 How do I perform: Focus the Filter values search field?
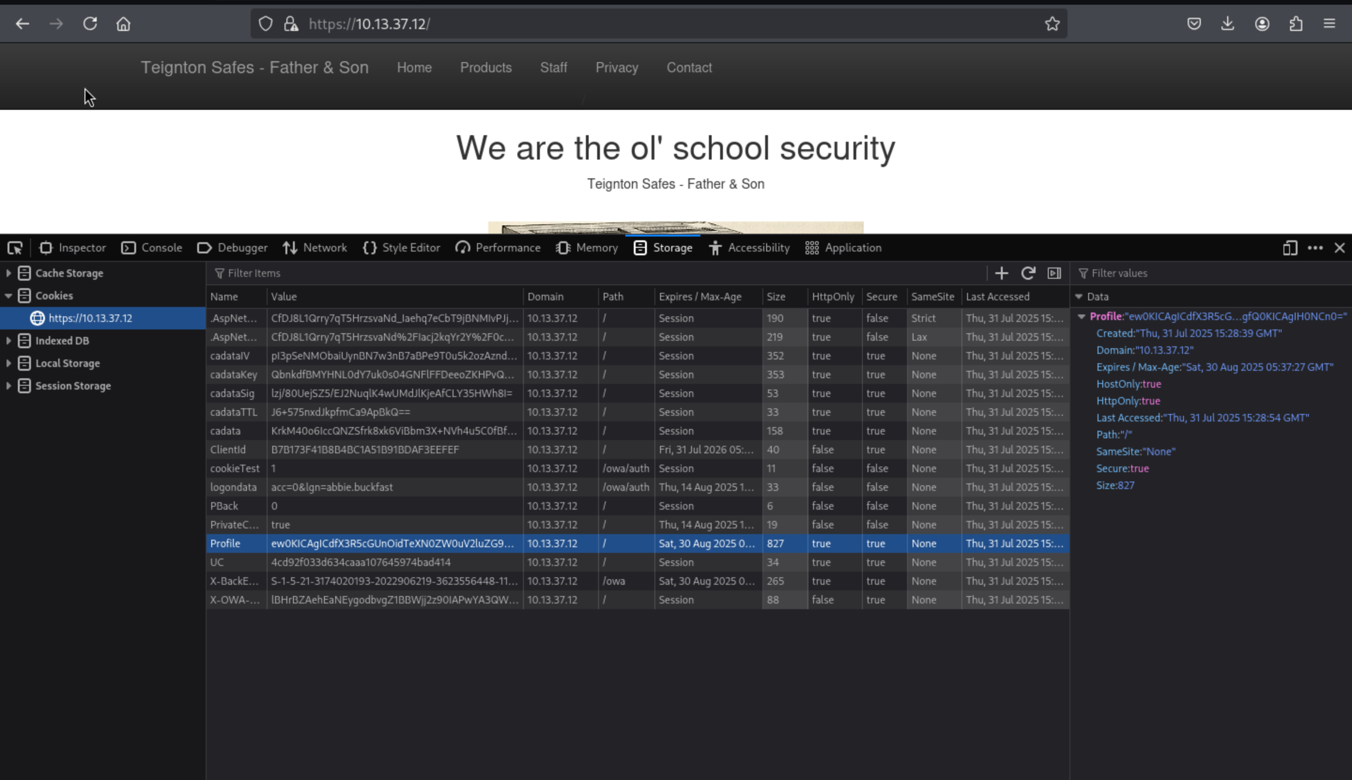pos(1212,273)
